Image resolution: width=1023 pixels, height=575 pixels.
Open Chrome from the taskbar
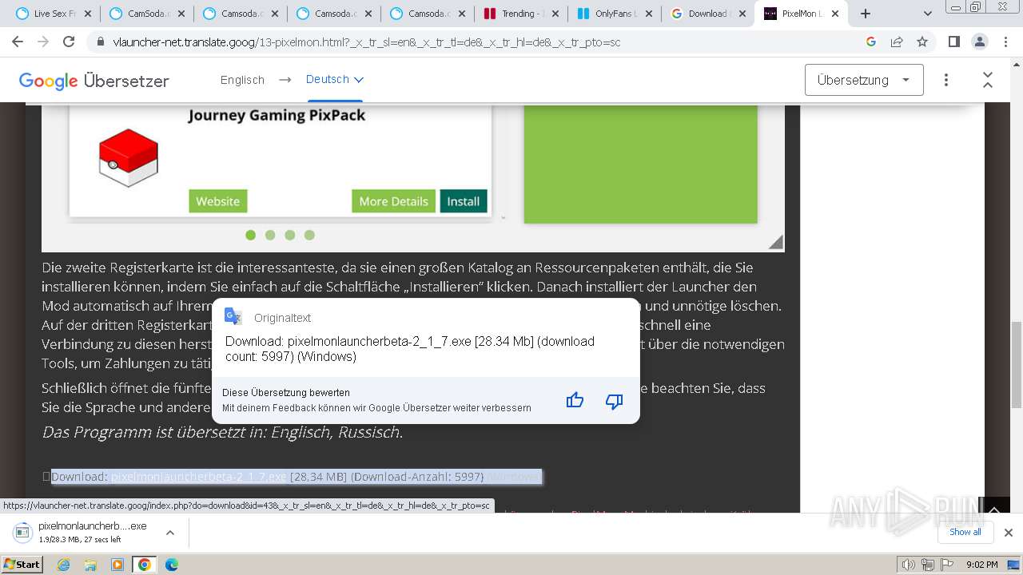tap(145, 565)
